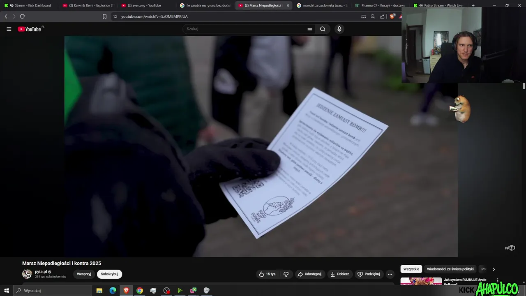
Task: Switch to Kalwi & Remi - Explosion tab
Action: pos(88,5)
